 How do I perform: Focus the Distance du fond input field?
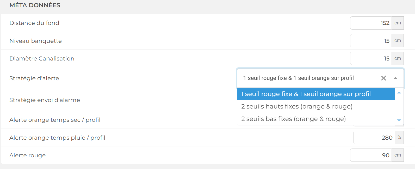371,23
